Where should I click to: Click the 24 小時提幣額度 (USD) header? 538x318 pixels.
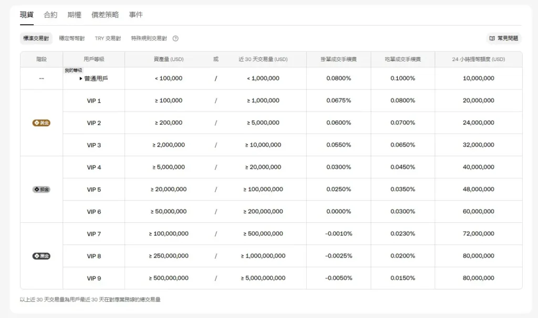coord(479,59)
